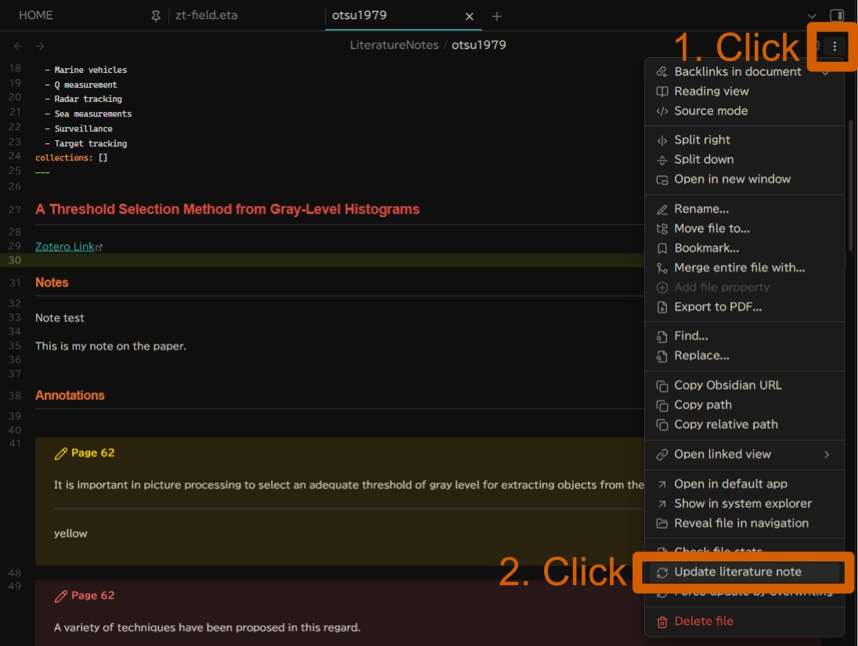Screen dimensions: 858x646
Task: Open the three-dot More options menu
Action: click(835, 46)
